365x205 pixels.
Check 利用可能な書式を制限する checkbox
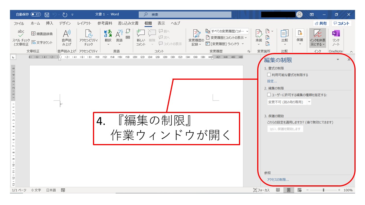pos(269,75)
